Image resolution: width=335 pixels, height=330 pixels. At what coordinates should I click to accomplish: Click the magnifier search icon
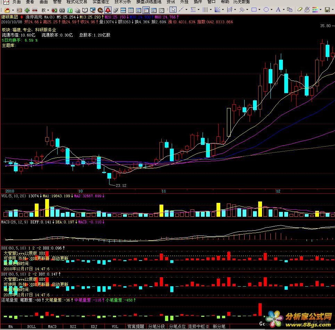(92, 10)
